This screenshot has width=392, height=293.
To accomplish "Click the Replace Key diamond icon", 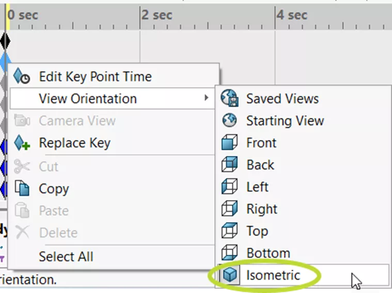I will tap(23, 143).
